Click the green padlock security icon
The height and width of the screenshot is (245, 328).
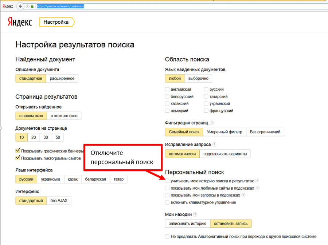point(32,6)
